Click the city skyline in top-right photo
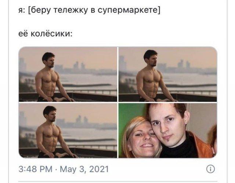The width and height of the screenshot is (235, 183). 184,67
